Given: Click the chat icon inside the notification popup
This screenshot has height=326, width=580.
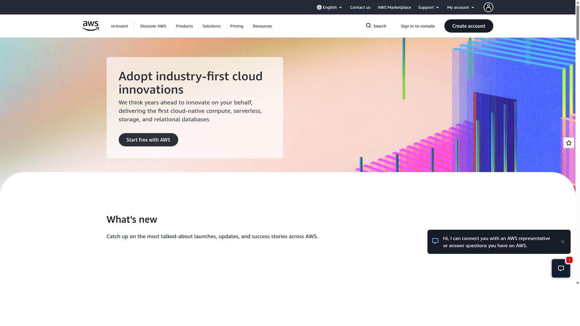Looking at the screenshot, I should click(x=435, y=241).
